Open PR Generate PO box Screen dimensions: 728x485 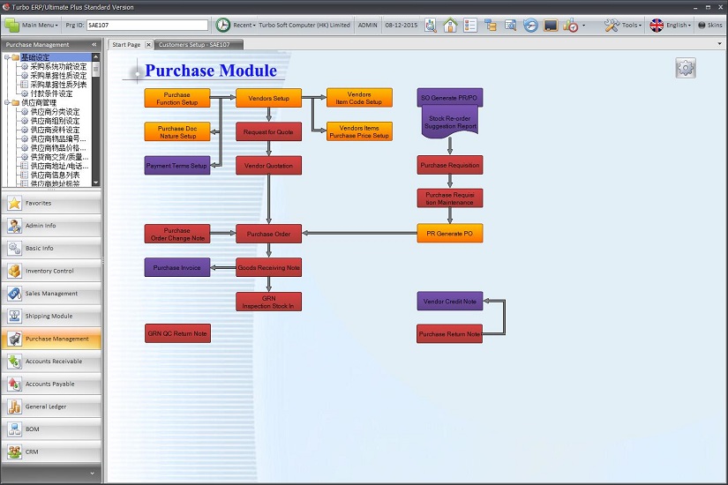(449, 234)
